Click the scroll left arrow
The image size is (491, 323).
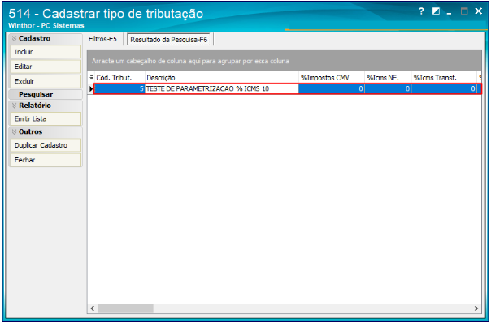point(93,308)
